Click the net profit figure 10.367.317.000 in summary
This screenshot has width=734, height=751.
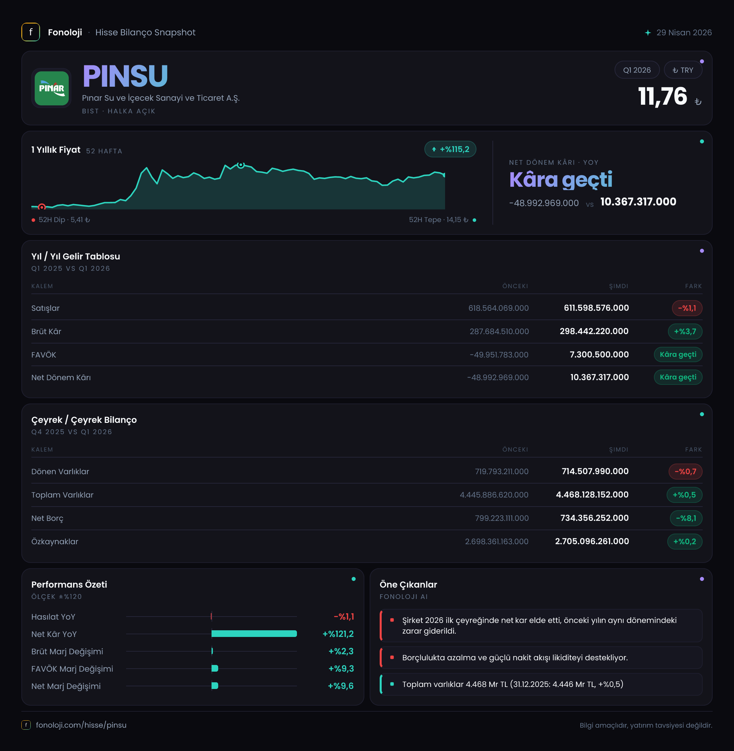click(638, 202)
